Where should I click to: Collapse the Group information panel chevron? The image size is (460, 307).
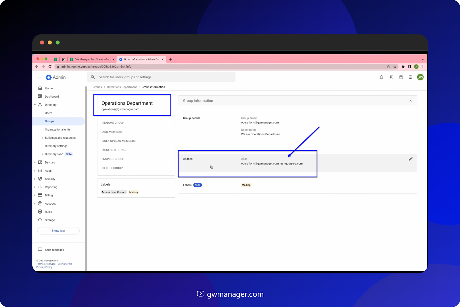(x=411, y=101)
